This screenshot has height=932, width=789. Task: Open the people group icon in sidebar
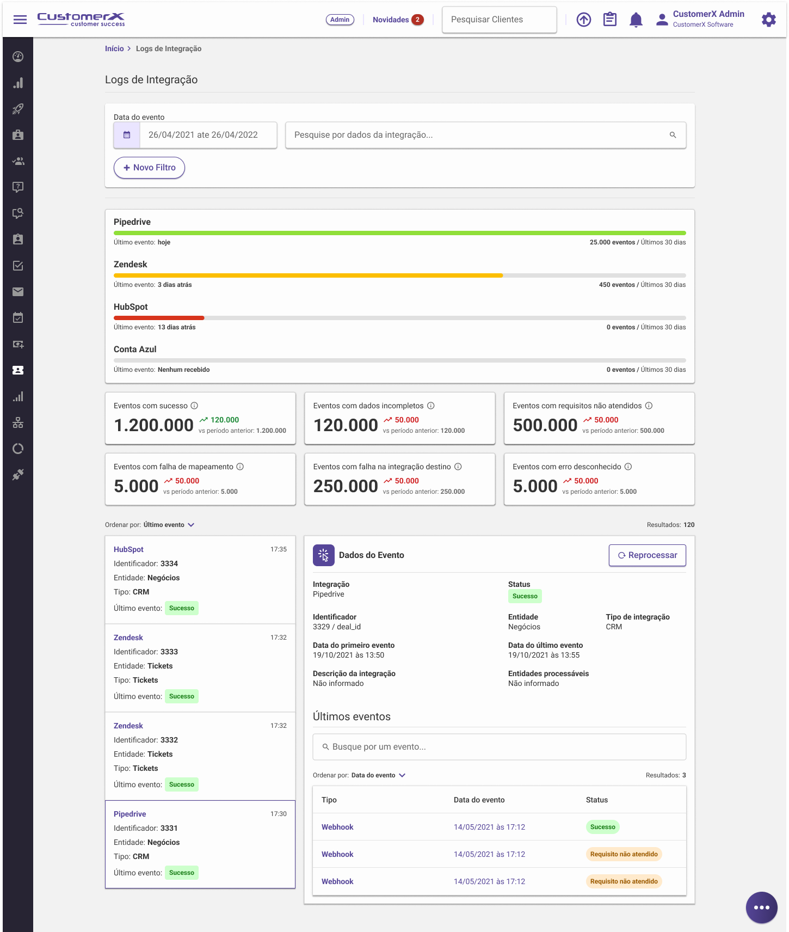18,161
